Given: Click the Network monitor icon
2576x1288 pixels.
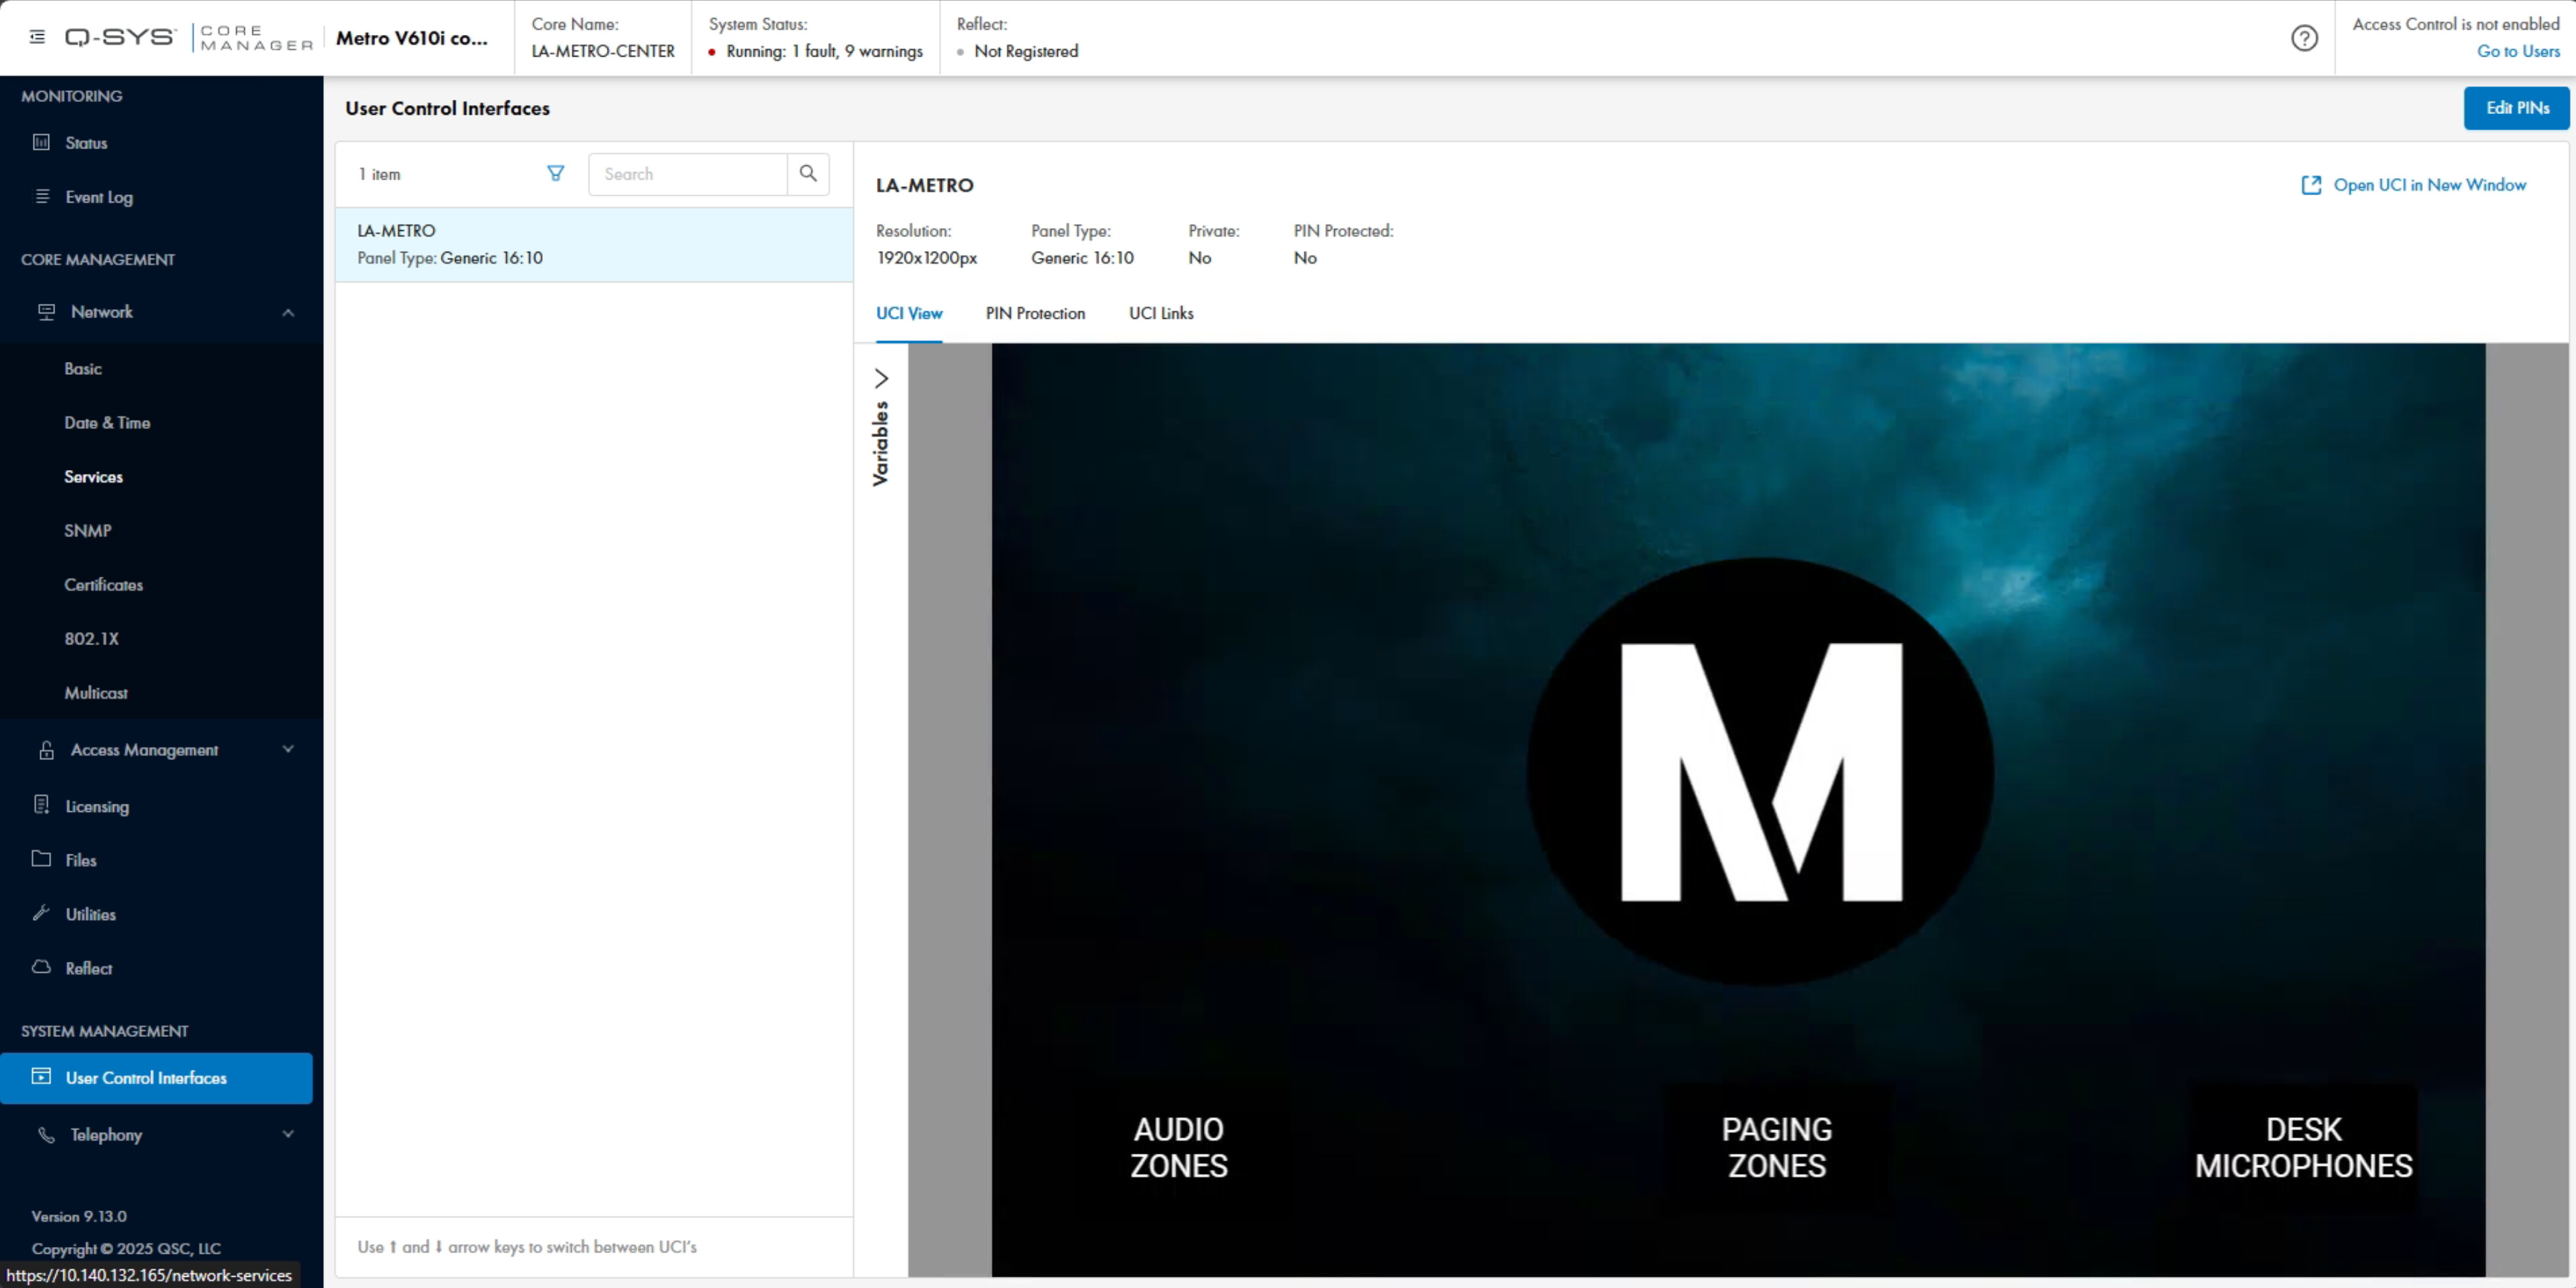Looking at the screenshot, I should [47, 311].
